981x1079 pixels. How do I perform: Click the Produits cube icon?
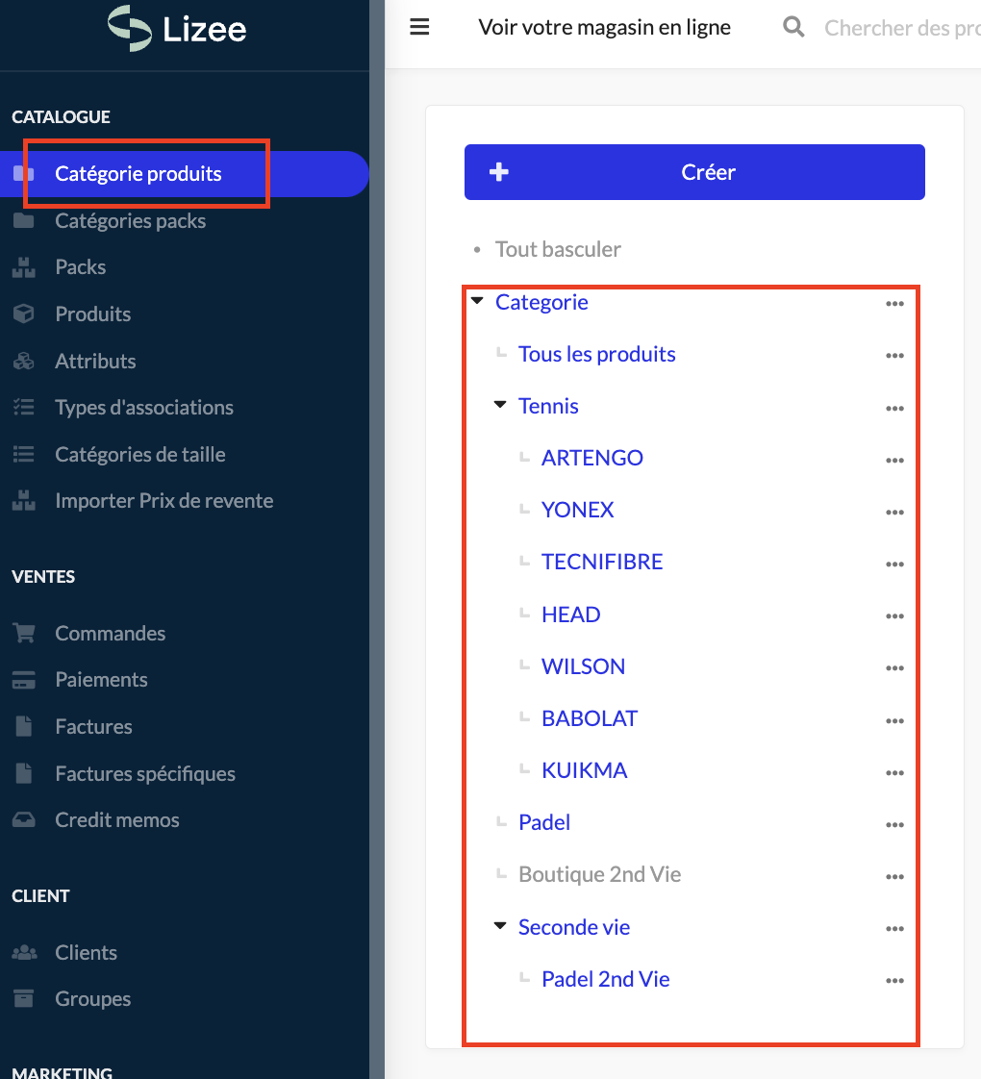point(23,314)
